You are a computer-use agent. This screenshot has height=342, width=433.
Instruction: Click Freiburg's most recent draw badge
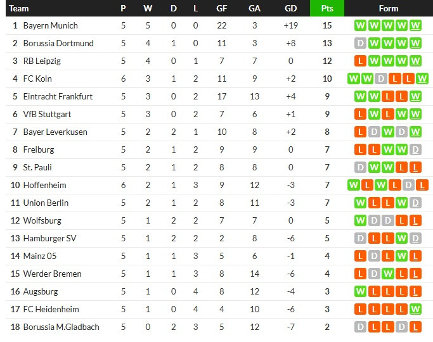click(415, 149)
